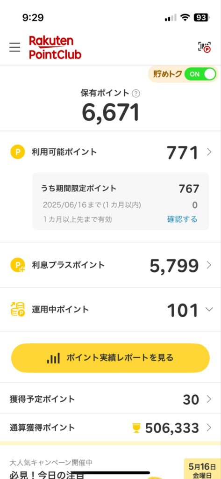This screenshot has width=221, height=479.
Task: Open the barcode point card icon
Action: coord(204,47)
